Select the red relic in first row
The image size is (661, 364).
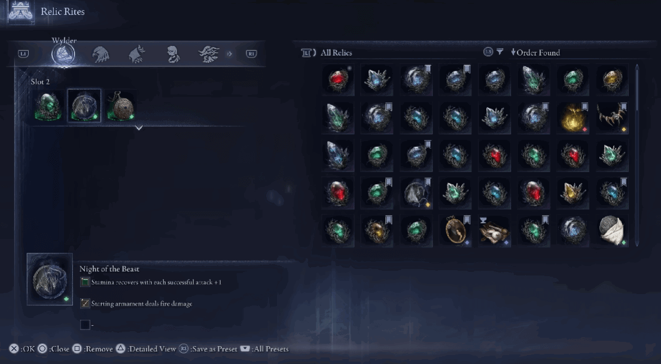[337, 79]
